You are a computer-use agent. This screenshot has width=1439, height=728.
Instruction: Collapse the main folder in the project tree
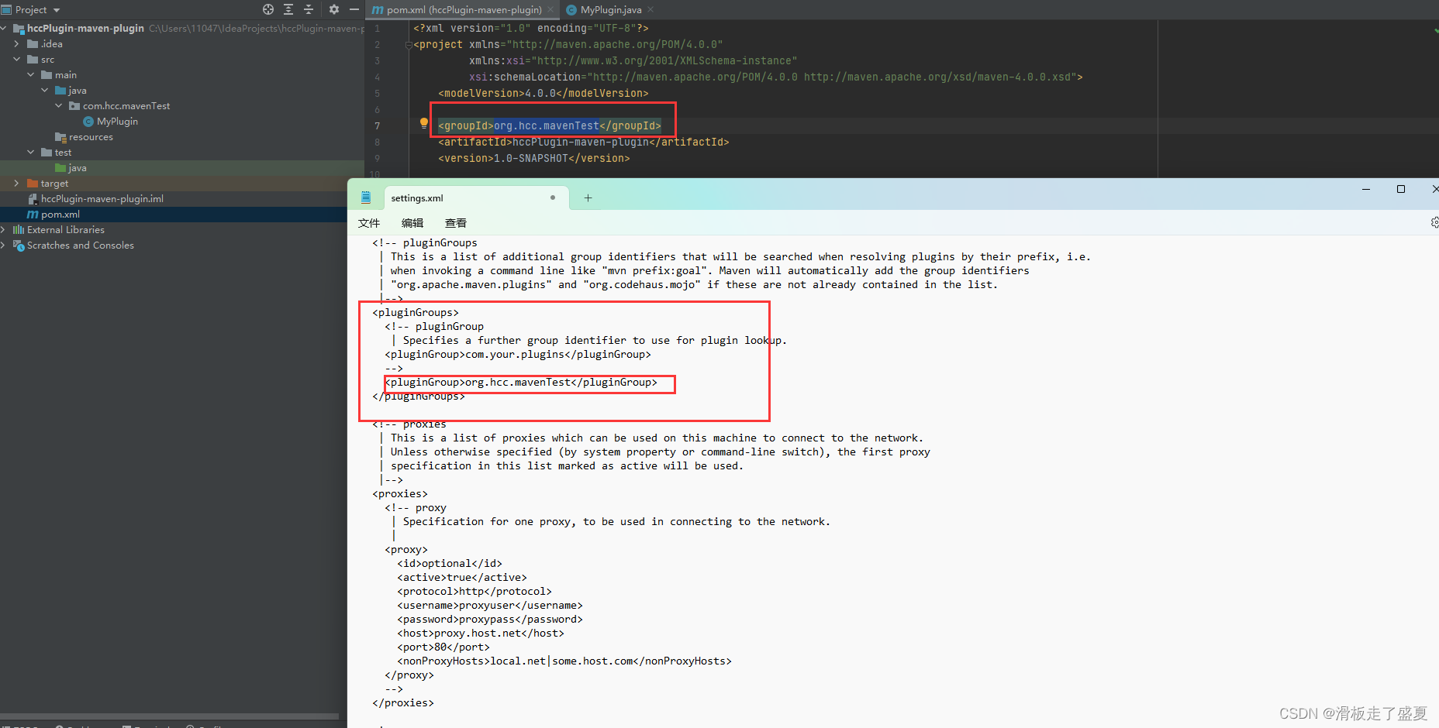click(x=30, y=74)
